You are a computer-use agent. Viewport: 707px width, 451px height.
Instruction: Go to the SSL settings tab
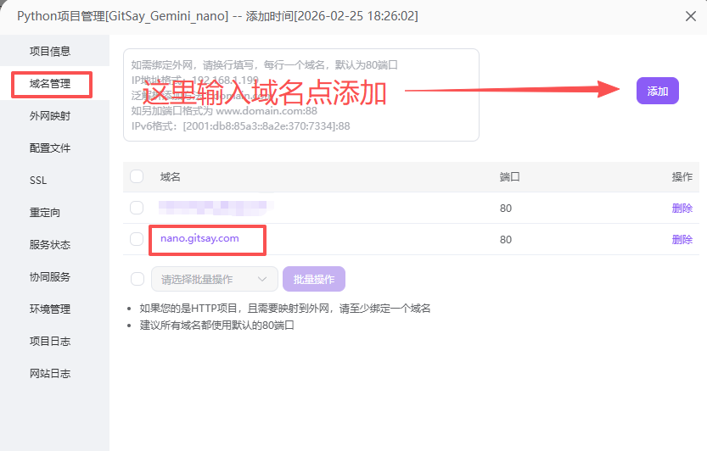click(x=38, y=181)
